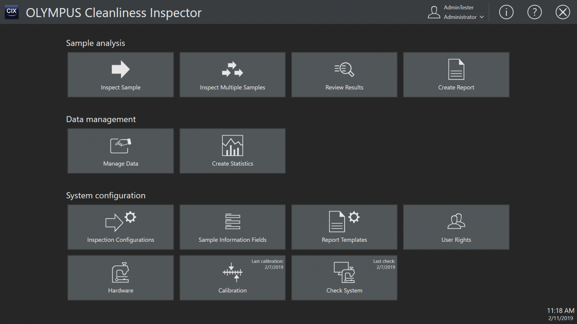Viewport: 577px width, 324px height.
Task: Open the Report Templates tile
Action: coord(344,227)
